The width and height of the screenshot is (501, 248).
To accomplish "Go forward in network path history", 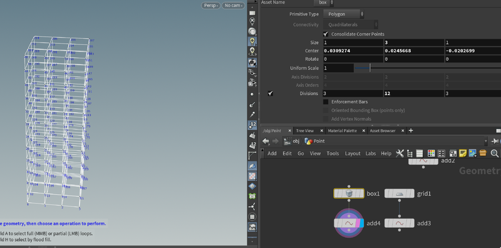I will pyautogui.click(x=276, y=142).
